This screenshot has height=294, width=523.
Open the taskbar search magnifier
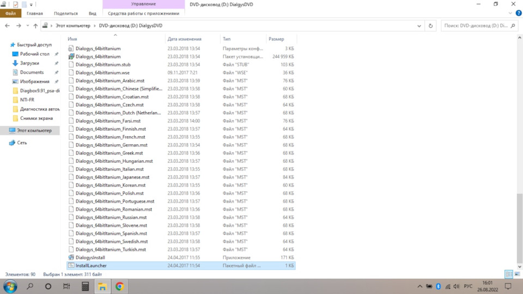(30, 286)
